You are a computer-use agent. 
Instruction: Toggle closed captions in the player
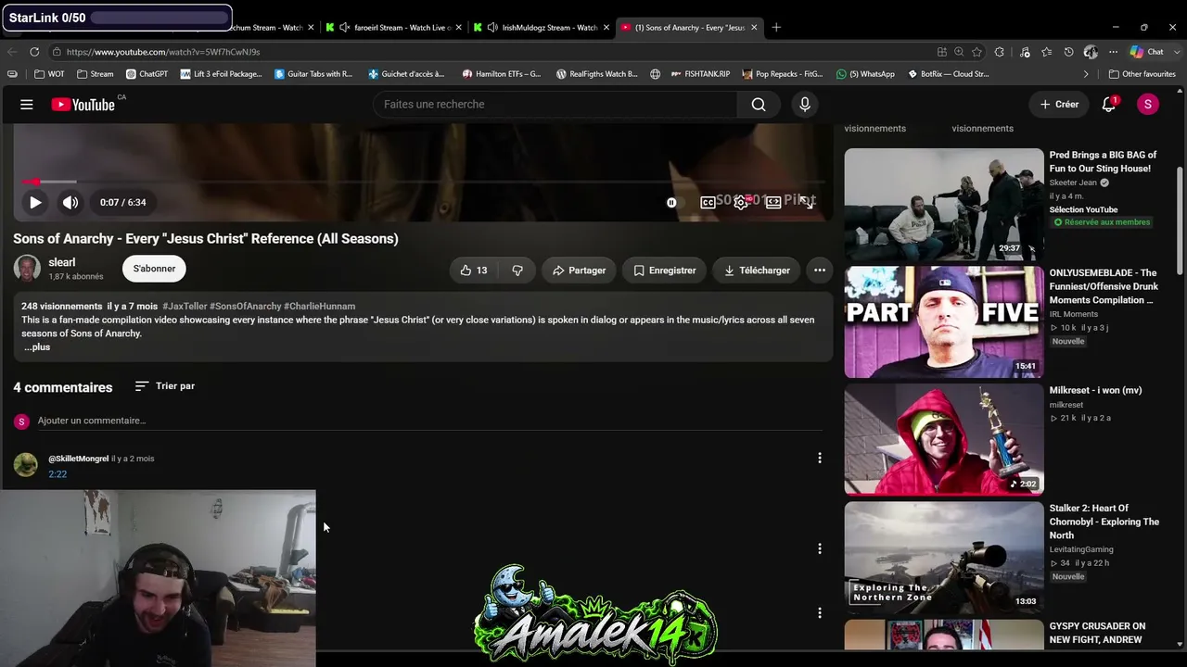point(708,202)
